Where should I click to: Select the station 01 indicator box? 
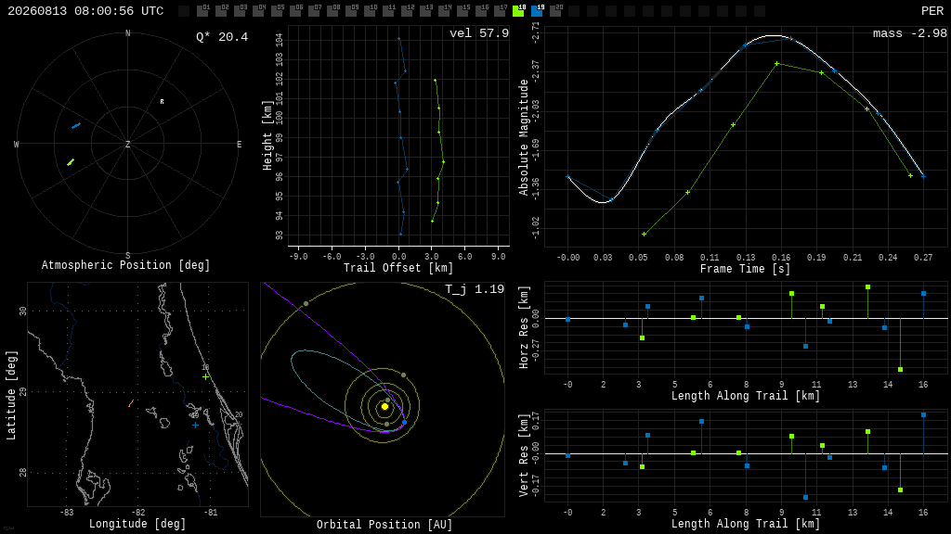(202, 11)
